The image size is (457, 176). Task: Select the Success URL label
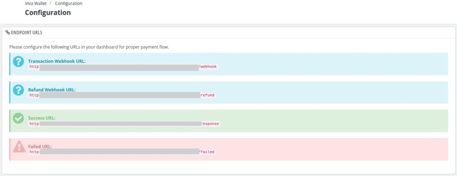(x=42, y=118)
